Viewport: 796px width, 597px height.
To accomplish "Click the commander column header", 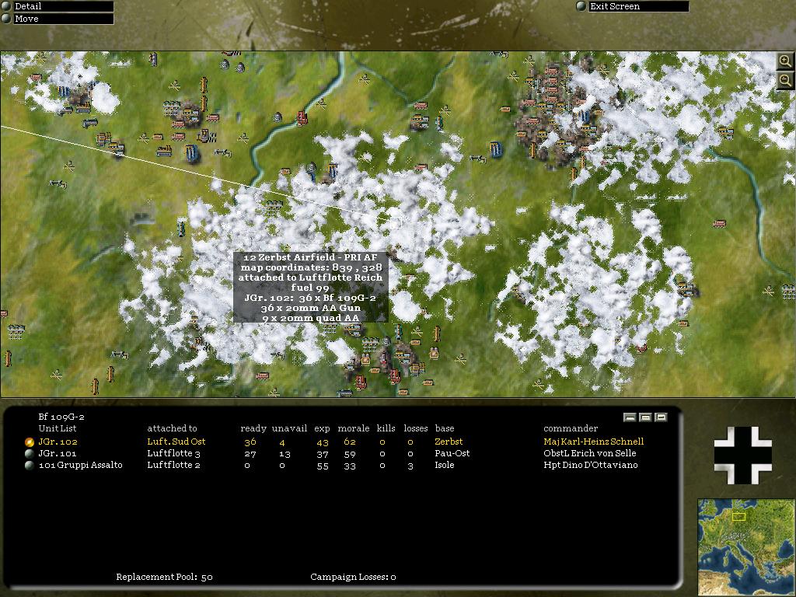I will (570, 428).
